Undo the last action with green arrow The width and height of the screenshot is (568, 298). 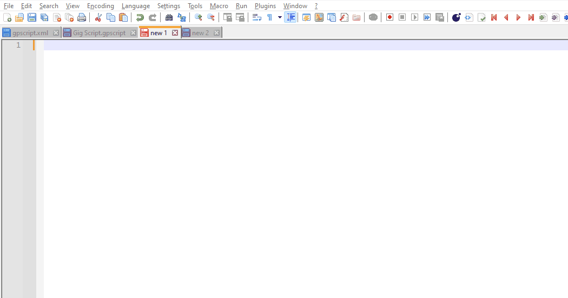point(140,17)
